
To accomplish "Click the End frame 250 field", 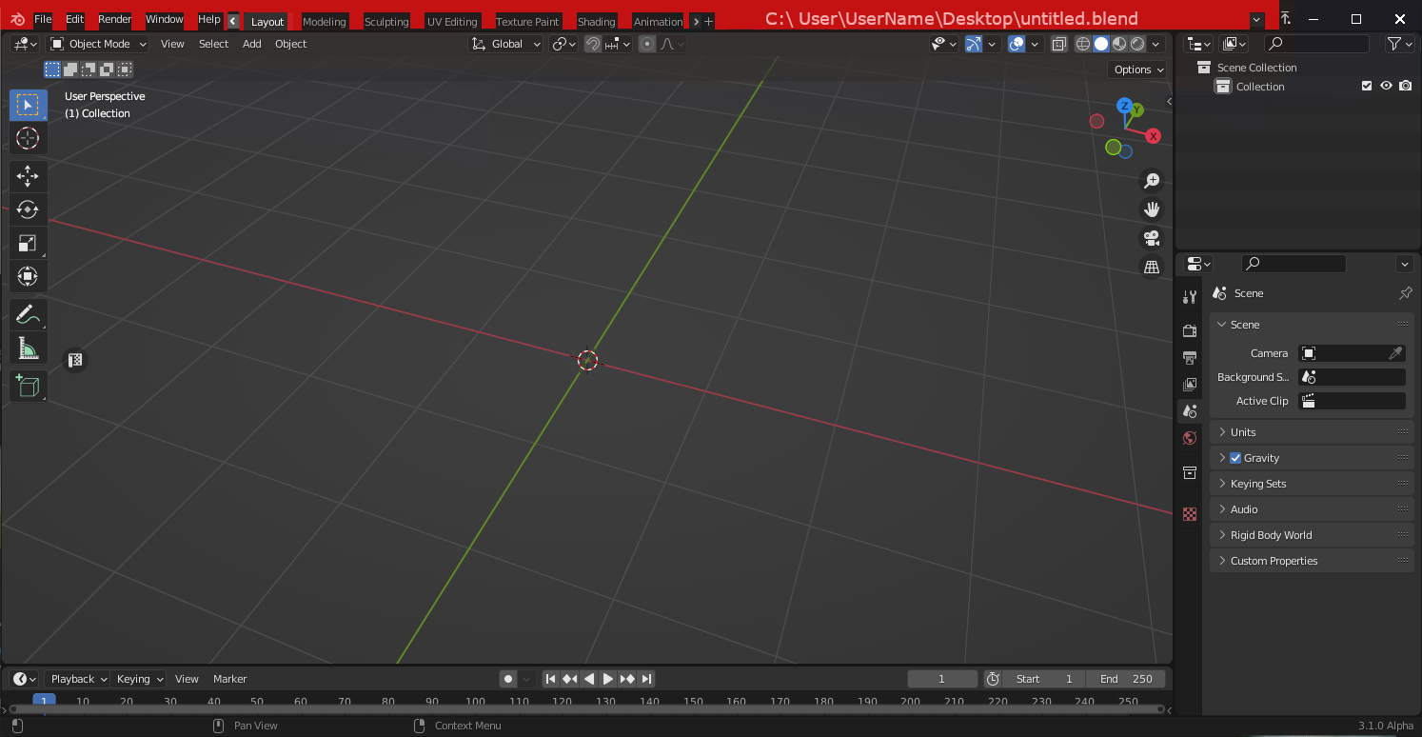I will (1126, 679).
